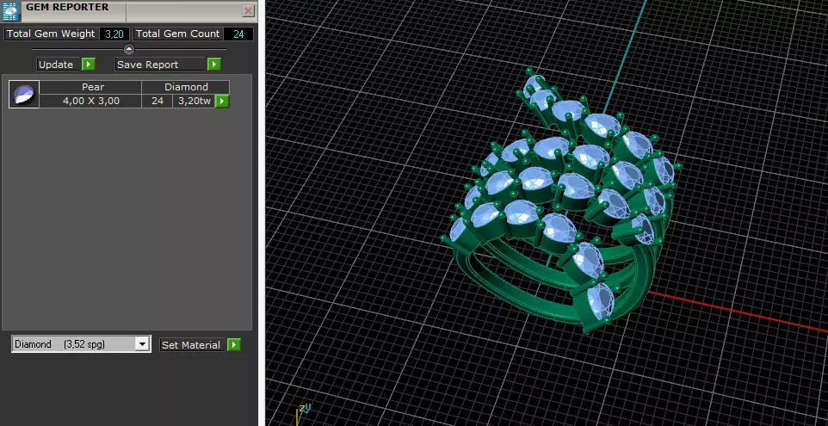Click the 3,20tw total weight cell

point(194,101)
